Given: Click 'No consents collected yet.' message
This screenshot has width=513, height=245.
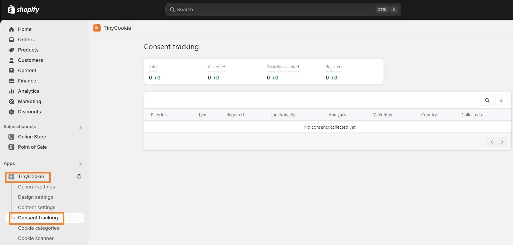Looking at the screenshot, I should [330, 127].
